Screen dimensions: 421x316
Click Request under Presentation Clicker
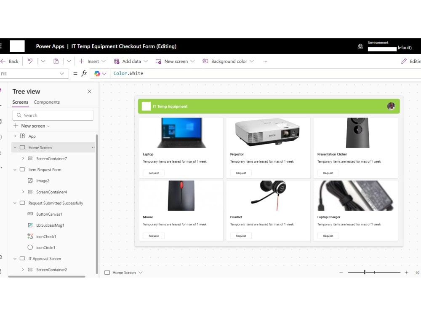328,173
